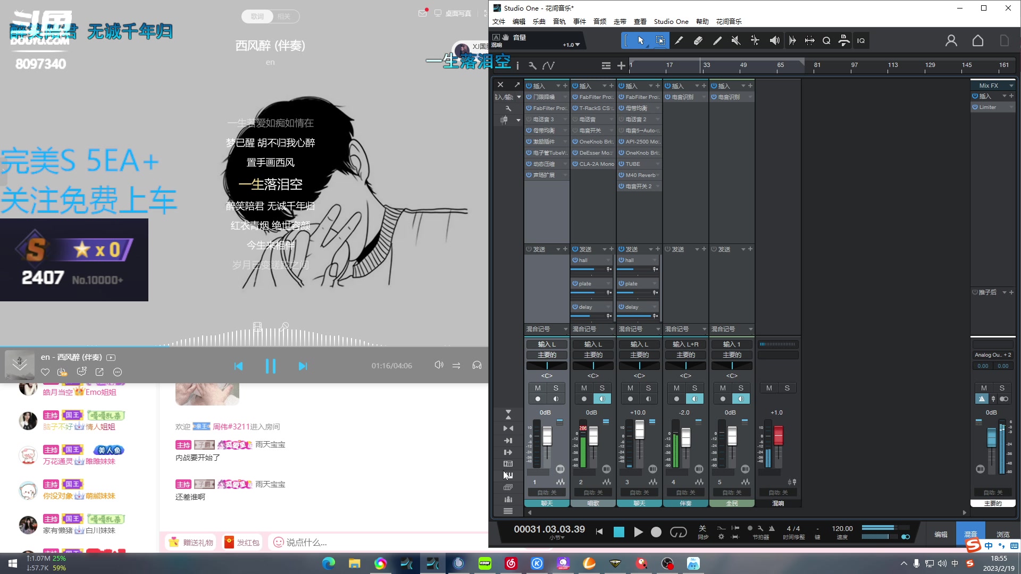The image size is (1021, 574).
Task: Like the song with heart icon
Action: pyautogui.click(x=45, y=372)
